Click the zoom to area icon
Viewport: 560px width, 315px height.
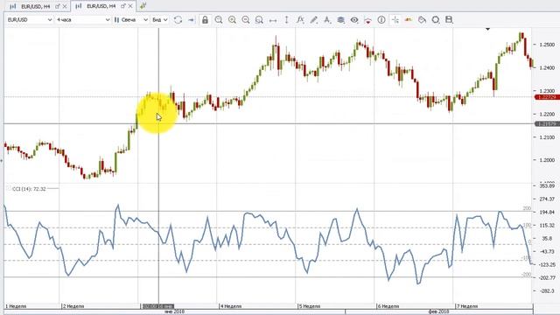tap(259, 20)
